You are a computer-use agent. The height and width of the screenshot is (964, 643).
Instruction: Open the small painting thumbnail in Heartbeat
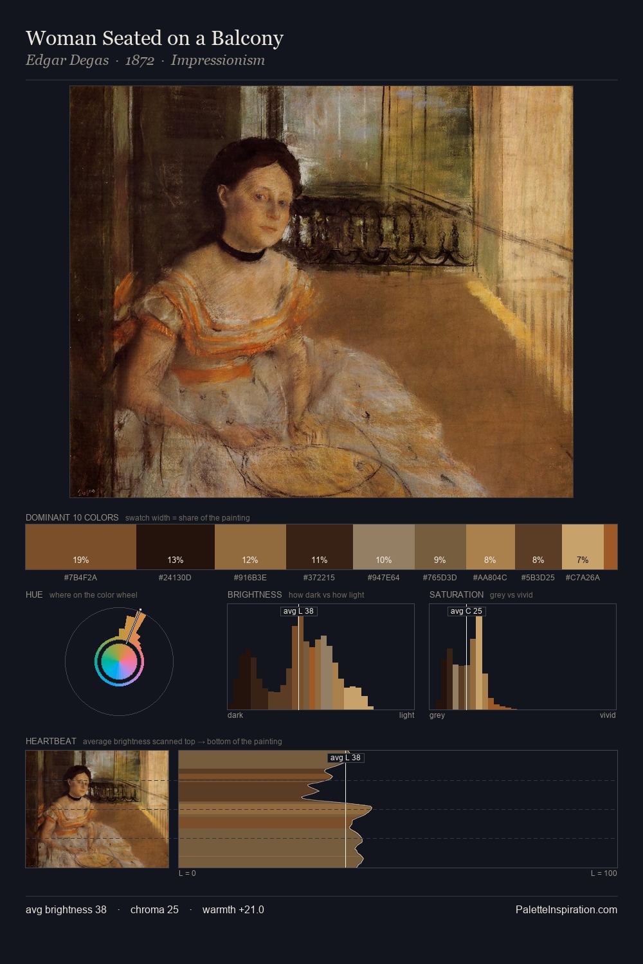97,809
